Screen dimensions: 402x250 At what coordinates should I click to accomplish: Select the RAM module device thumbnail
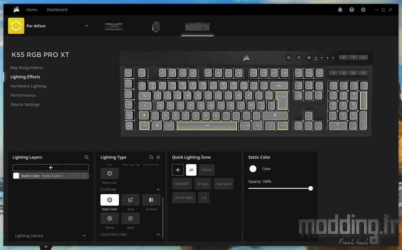tap(114, 27)
